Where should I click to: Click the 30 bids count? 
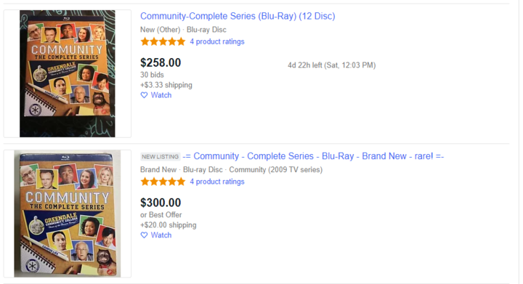click(x=152, y=75)
